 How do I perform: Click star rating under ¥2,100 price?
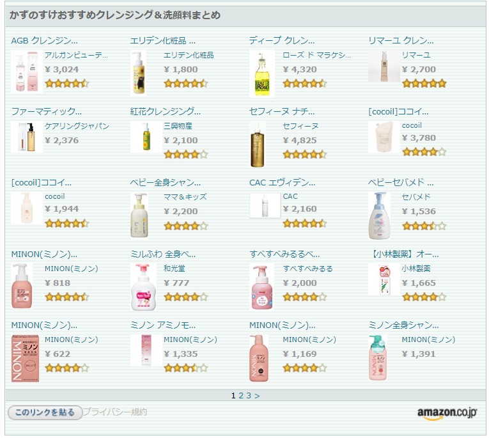coord(186,154)
